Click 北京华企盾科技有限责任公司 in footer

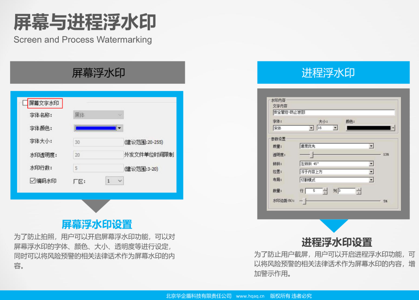[x=199, y=296]
